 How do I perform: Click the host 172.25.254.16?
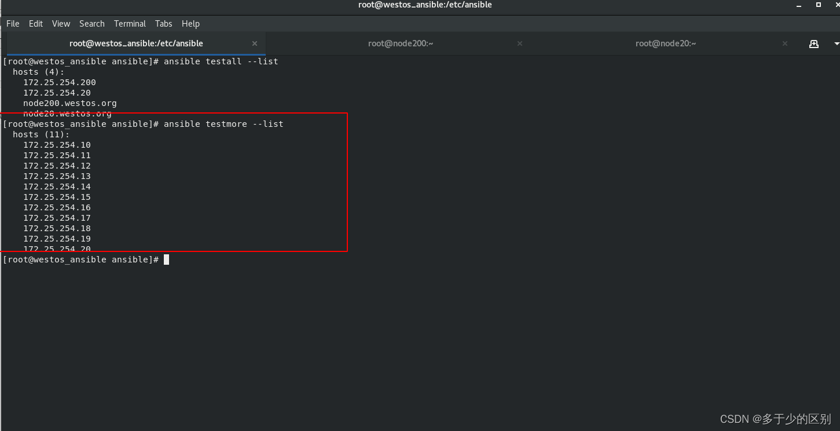tap(57, 207)
